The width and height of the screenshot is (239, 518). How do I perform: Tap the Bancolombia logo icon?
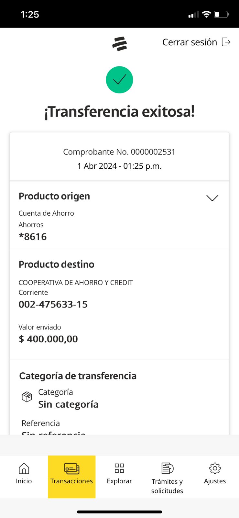(119, 44)
